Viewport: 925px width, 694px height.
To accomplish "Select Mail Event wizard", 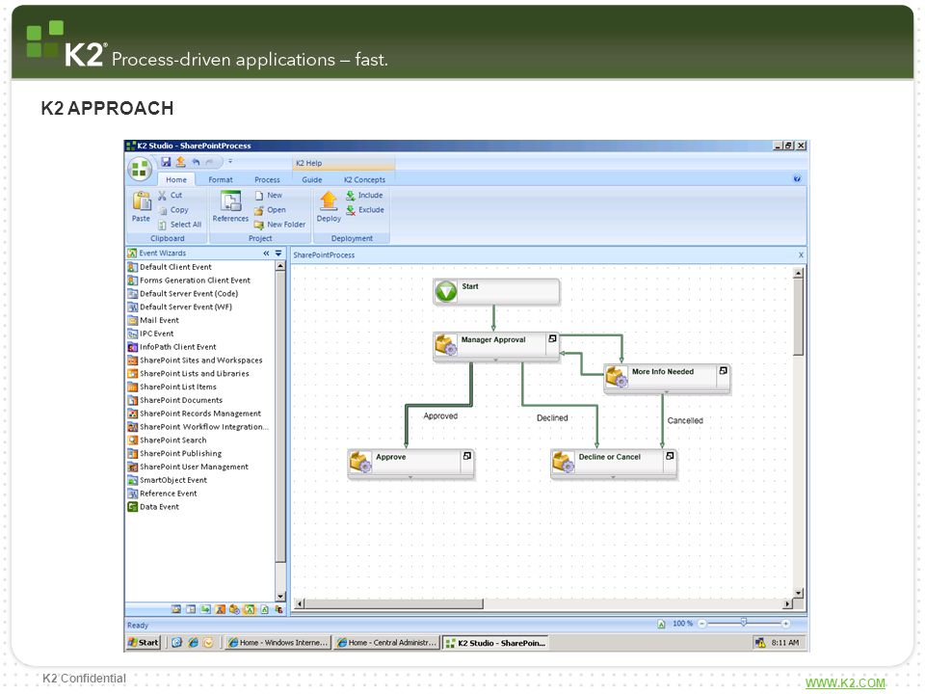I will pos(153,320).
